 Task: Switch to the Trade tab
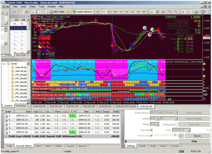(9, 146)
